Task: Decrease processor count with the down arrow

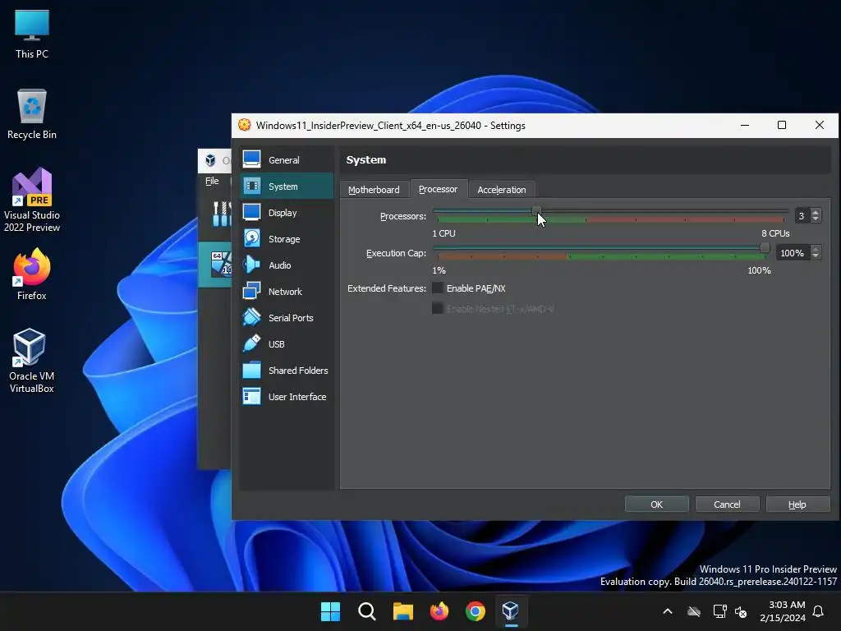Action: pos(816,219)
